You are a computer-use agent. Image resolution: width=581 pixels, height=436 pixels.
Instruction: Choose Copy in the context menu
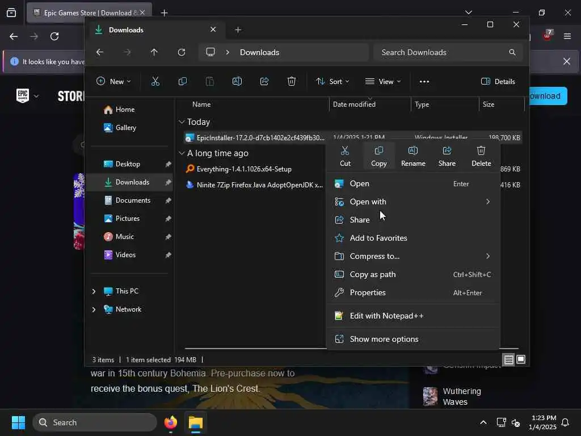pyautogui.click(x=378, y=156)
